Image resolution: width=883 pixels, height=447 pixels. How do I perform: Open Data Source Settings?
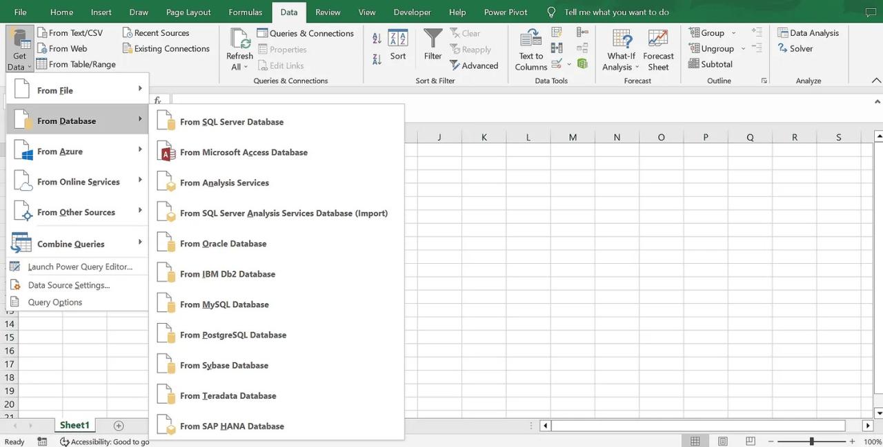[68, 285]
